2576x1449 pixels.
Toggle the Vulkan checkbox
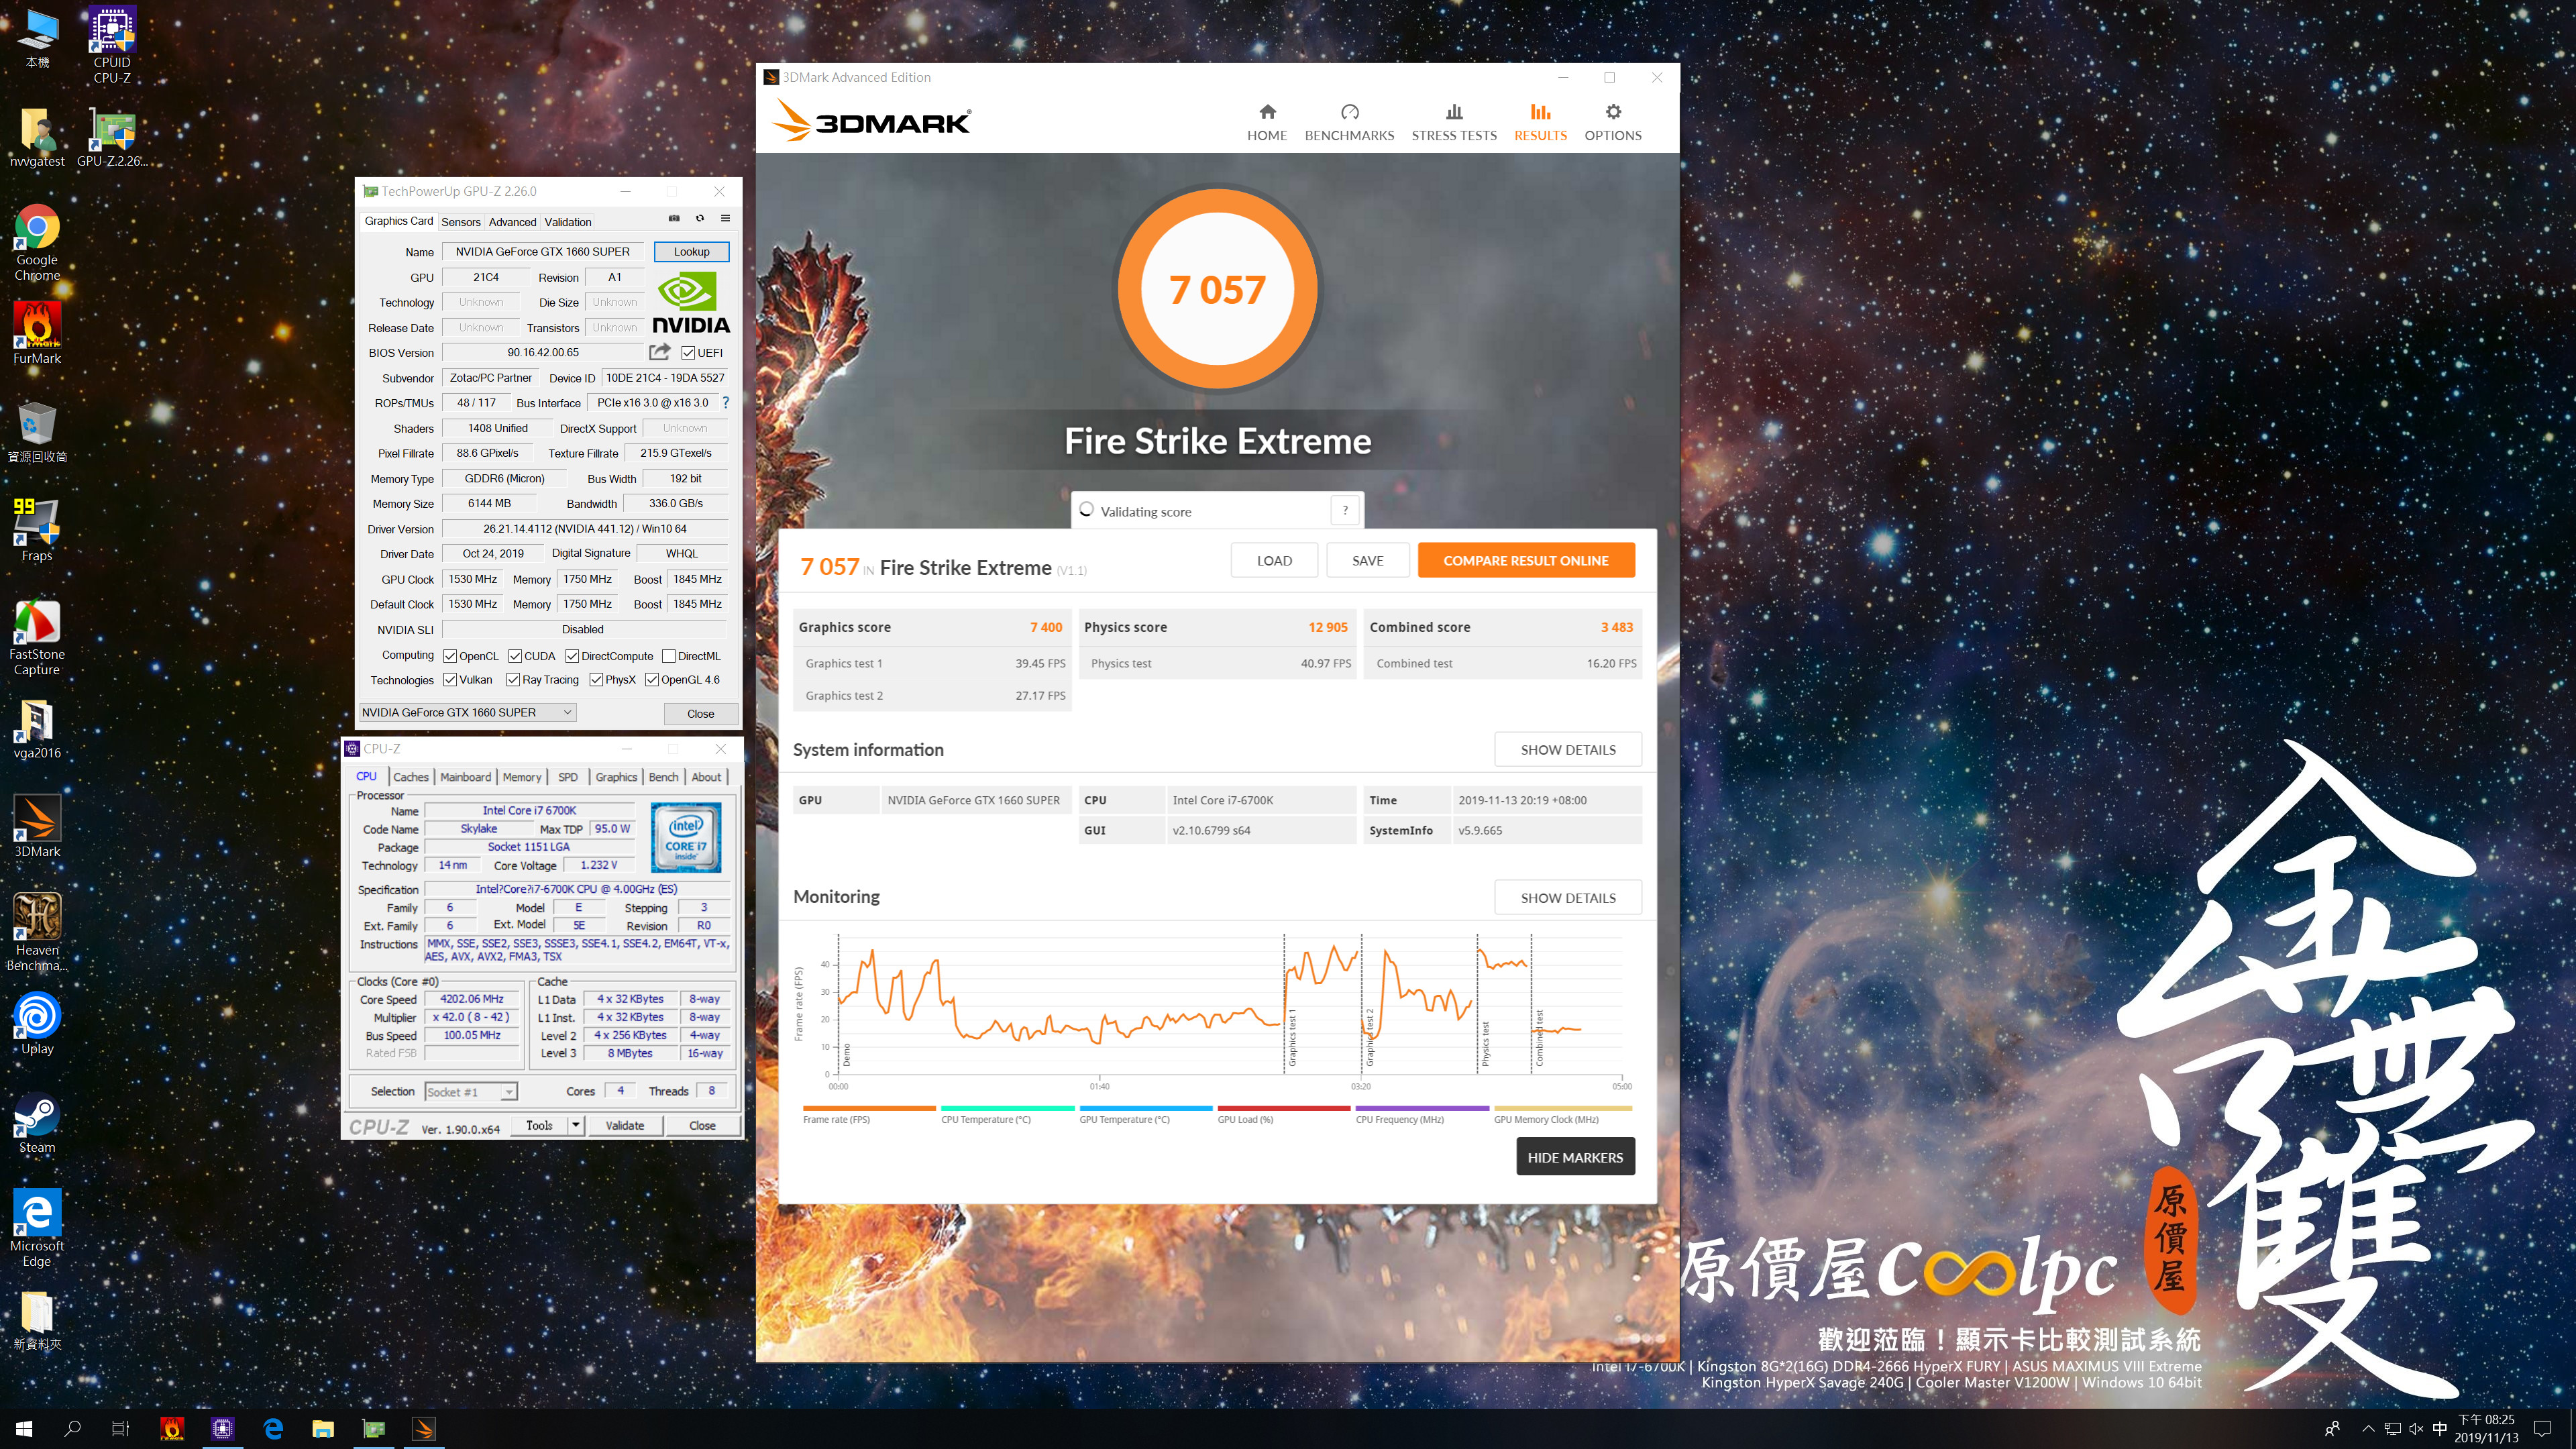coord(450,680)
